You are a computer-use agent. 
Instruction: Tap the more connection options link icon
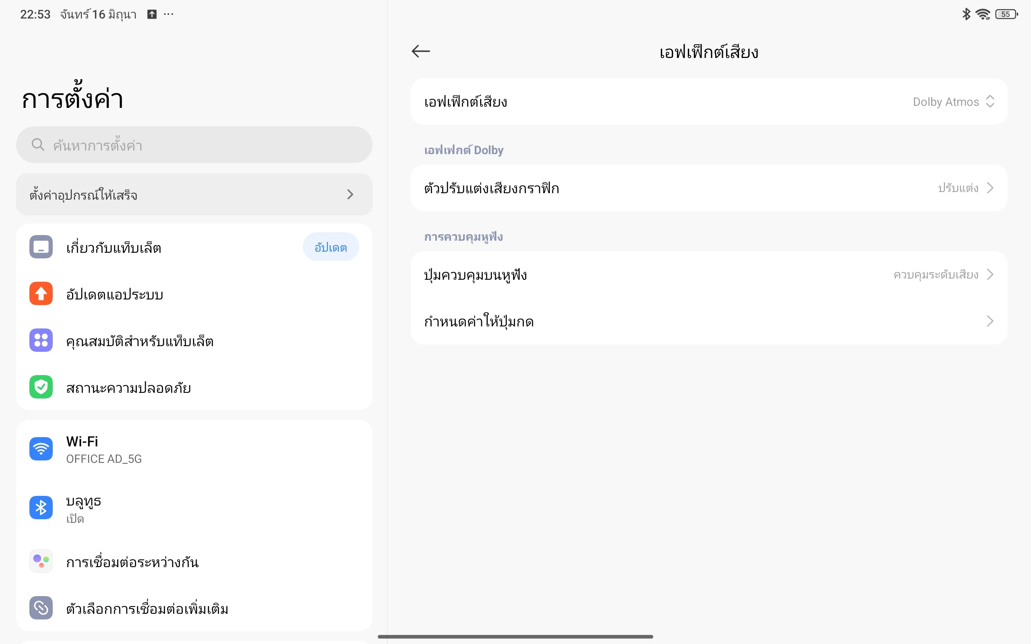[x=41, y=608]
